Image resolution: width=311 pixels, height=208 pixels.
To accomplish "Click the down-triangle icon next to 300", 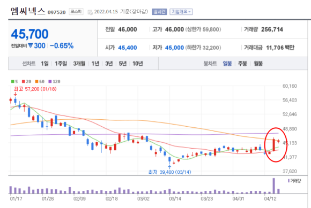I will [x=31, y=45].
